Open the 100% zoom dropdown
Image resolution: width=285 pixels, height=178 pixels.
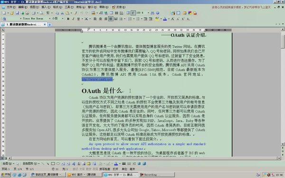[148, 13]
